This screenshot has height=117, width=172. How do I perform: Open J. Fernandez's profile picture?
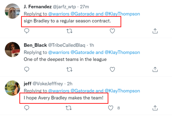[13, 11]
